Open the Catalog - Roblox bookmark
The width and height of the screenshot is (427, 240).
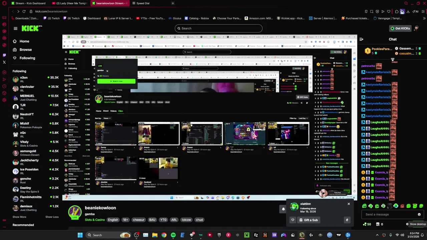click(196, 18)
